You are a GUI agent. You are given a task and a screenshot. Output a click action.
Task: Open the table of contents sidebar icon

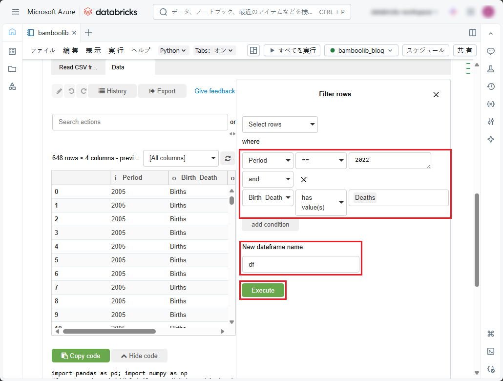click(x=12, y=51)
